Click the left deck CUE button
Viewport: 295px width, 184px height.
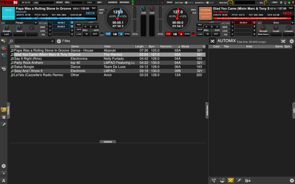108,34
